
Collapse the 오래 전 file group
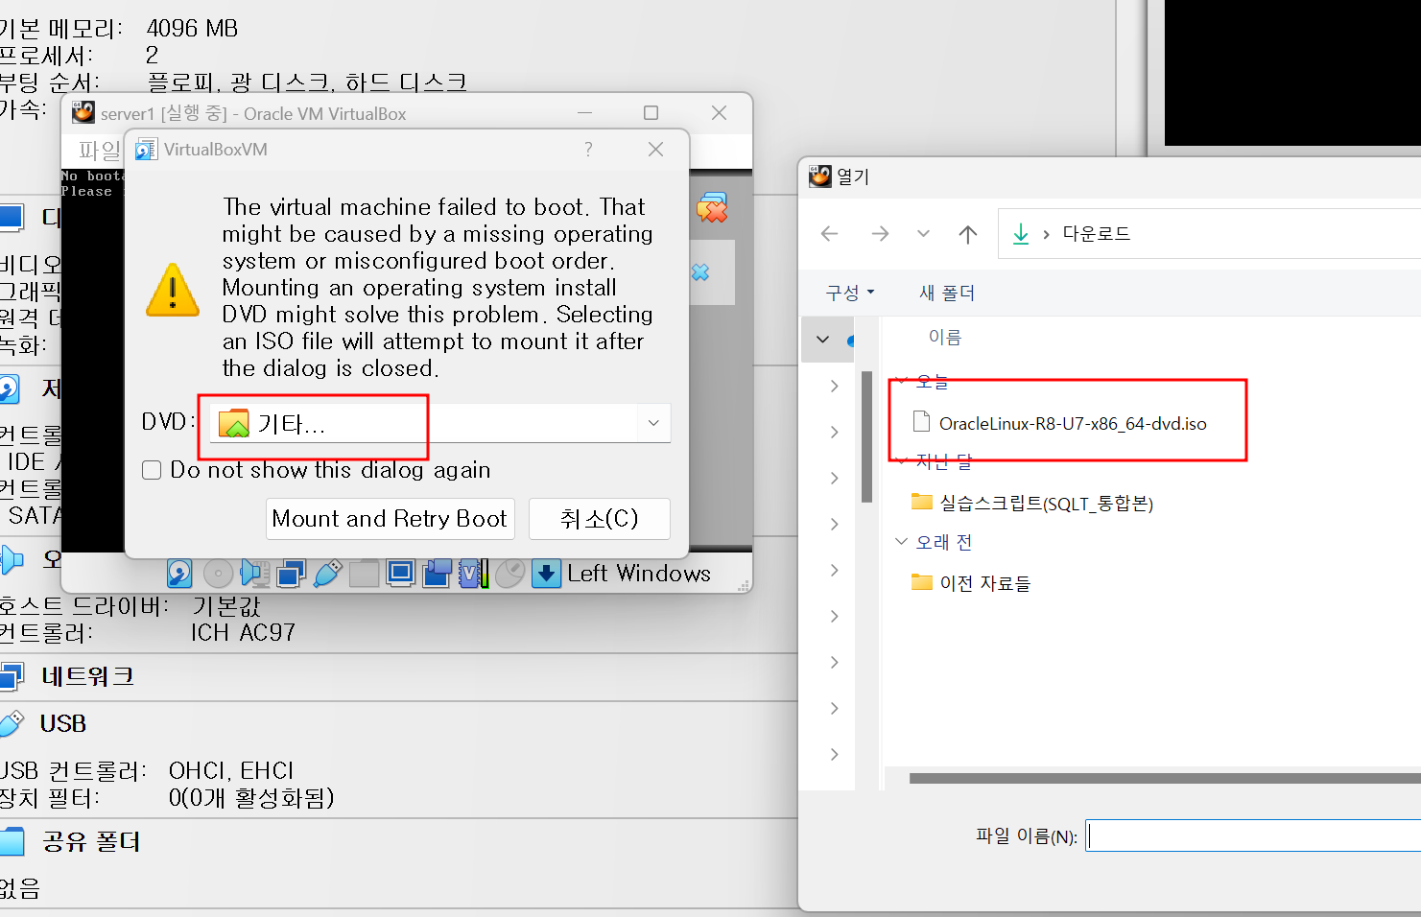click(901, 542)
